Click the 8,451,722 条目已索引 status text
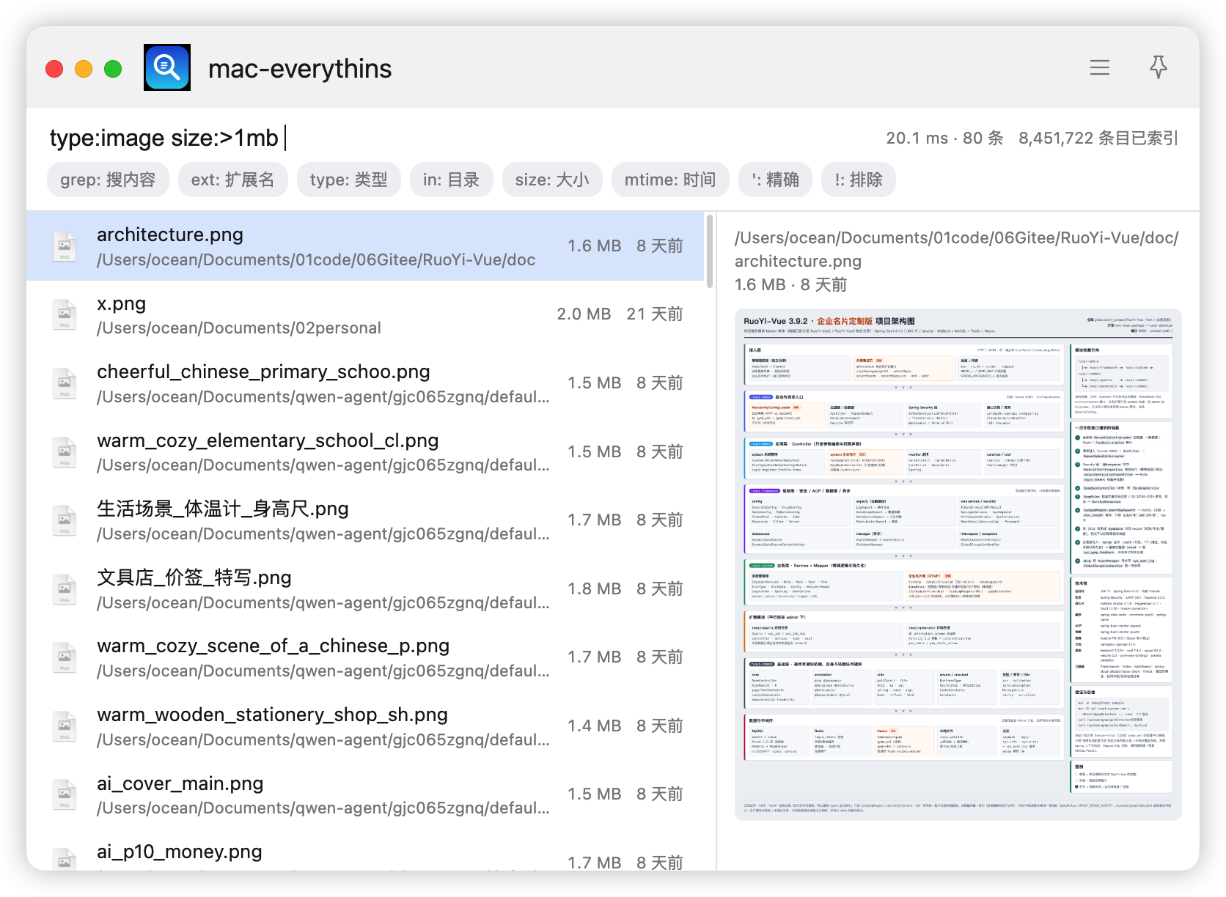The height and width of the screenshot is (897, 1226). [1098, 138]
